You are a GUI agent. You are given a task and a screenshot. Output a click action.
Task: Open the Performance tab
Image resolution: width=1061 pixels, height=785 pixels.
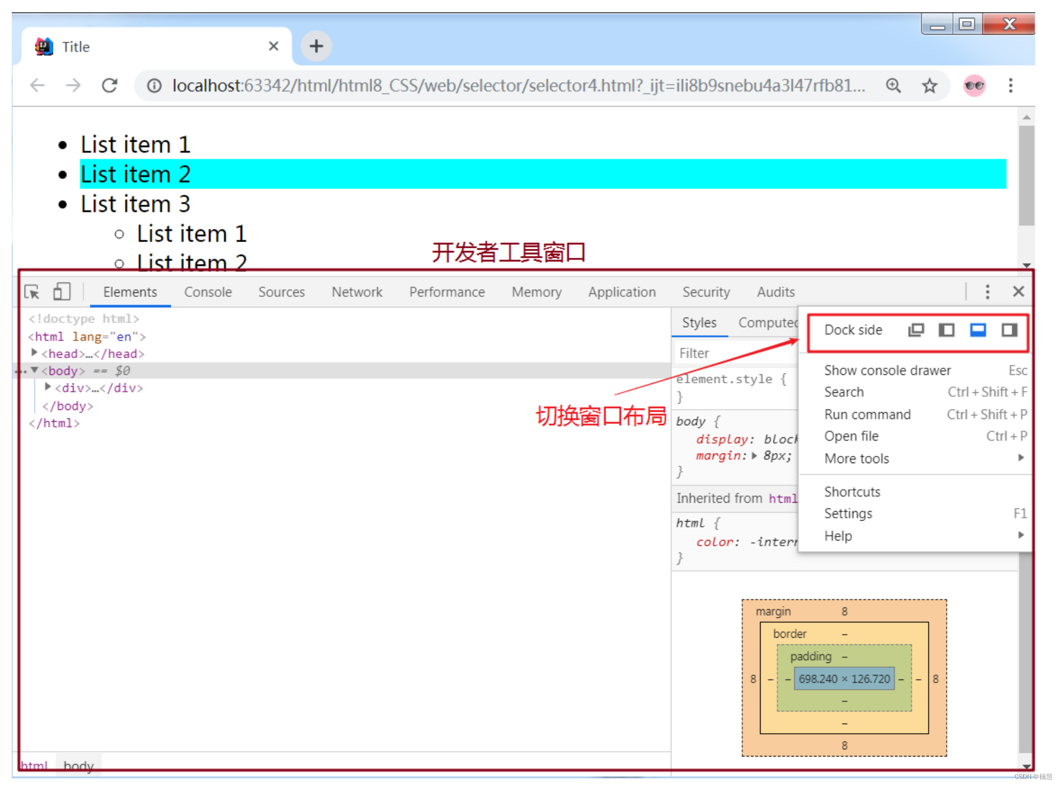pos(447,292)
